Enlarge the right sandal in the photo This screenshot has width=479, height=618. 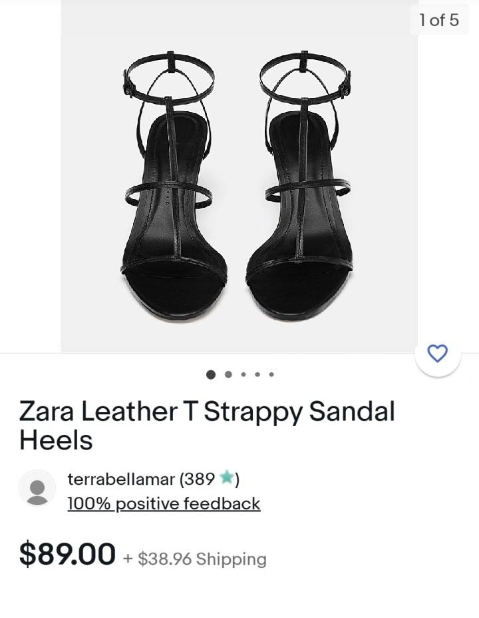coord(301,185)
